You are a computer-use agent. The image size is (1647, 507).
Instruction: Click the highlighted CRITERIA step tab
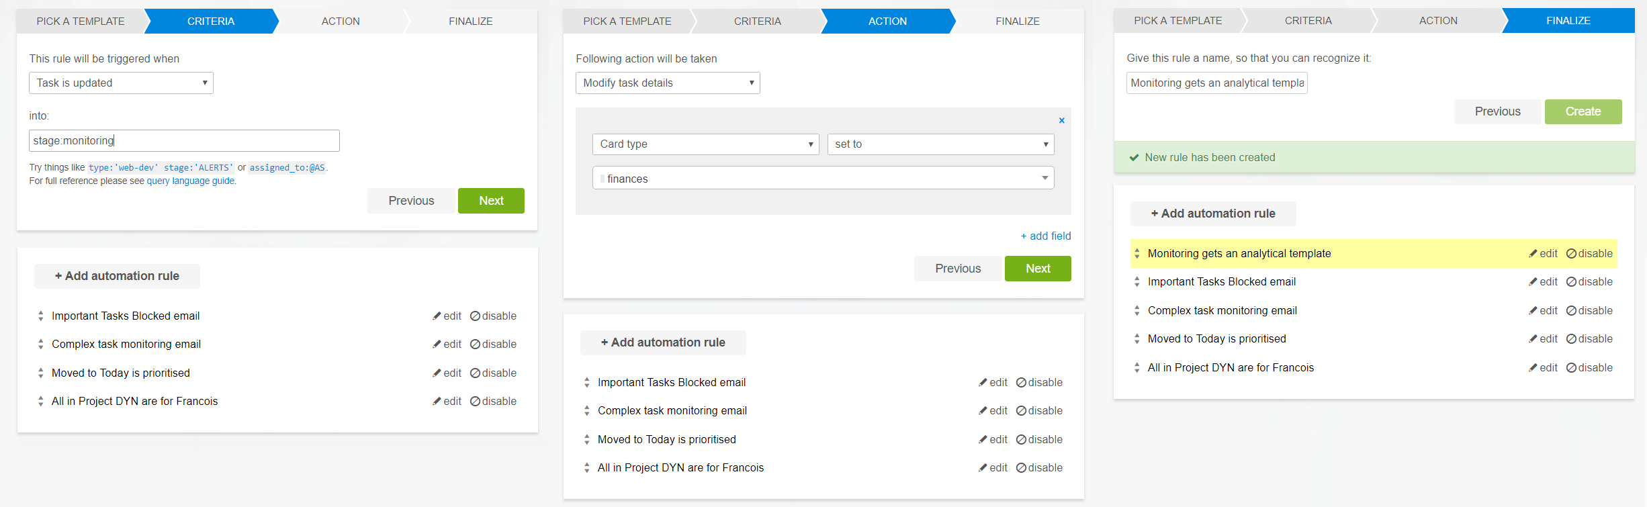click(210, 21)
